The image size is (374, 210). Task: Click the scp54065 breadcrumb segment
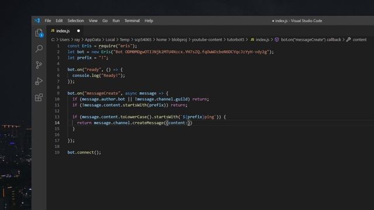click(143, 40)
